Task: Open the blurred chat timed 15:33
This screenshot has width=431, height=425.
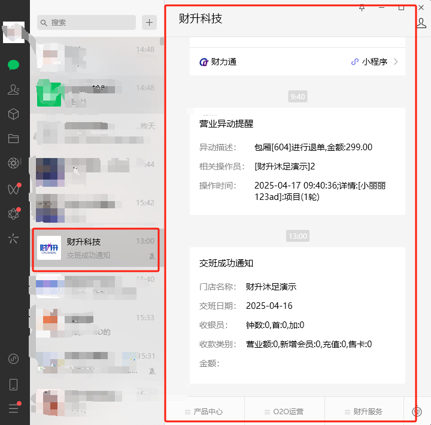Action: pyautogui.click(x=96, y=323)
